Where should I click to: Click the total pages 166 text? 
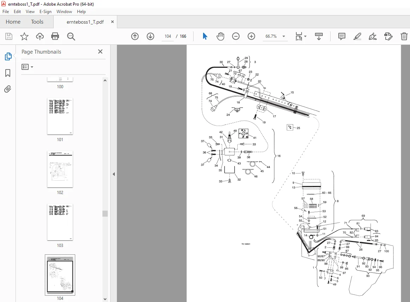point(183,36)
